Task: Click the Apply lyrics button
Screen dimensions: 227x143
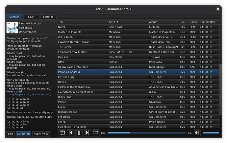Action: pos(41,134)
